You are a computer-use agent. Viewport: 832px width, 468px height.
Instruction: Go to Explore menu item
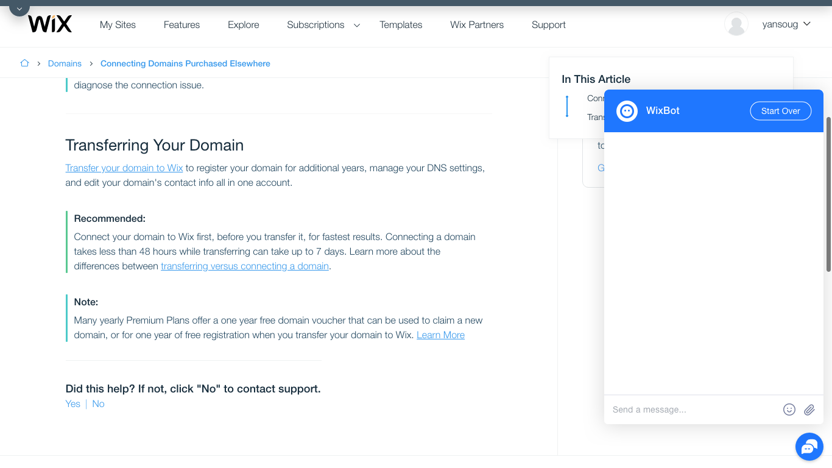[x=244, y=25]
